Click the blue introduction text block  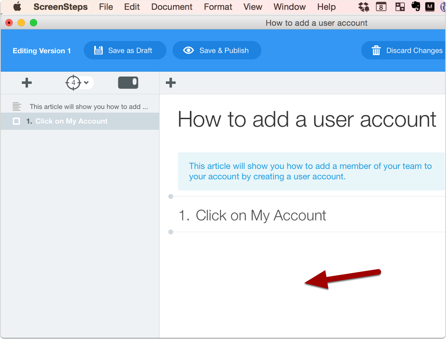(x=311, y=171)
